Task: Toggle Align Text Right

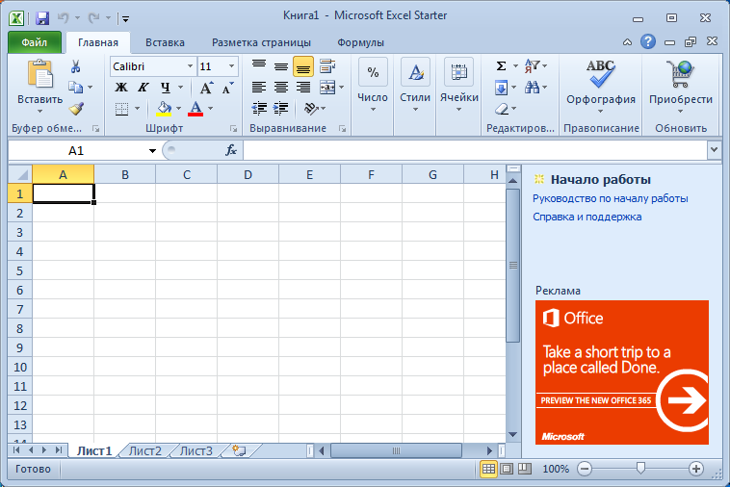Action: [x=303, y=88]
